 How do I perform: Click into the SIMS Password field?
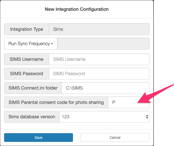click(99, 74)
